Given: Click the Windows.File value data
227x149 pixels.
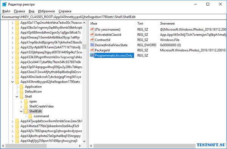Looking at the screenshot, I should click(169, 40).
